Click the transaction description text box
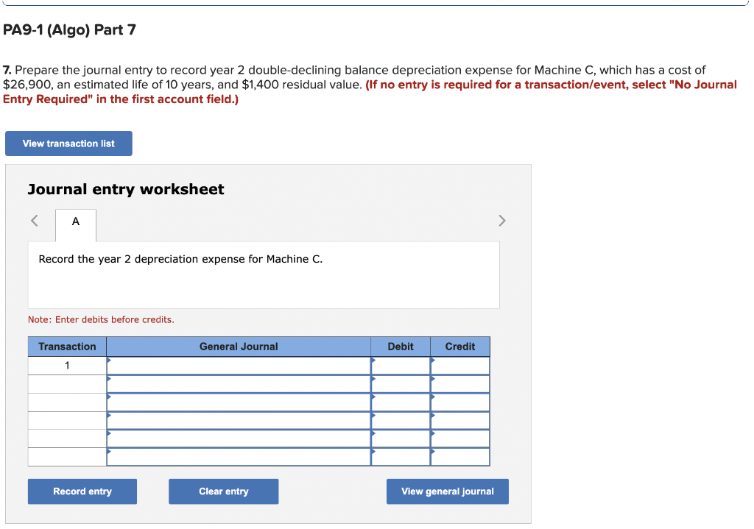Screen dimensions: 754x529 click(264, 274)
